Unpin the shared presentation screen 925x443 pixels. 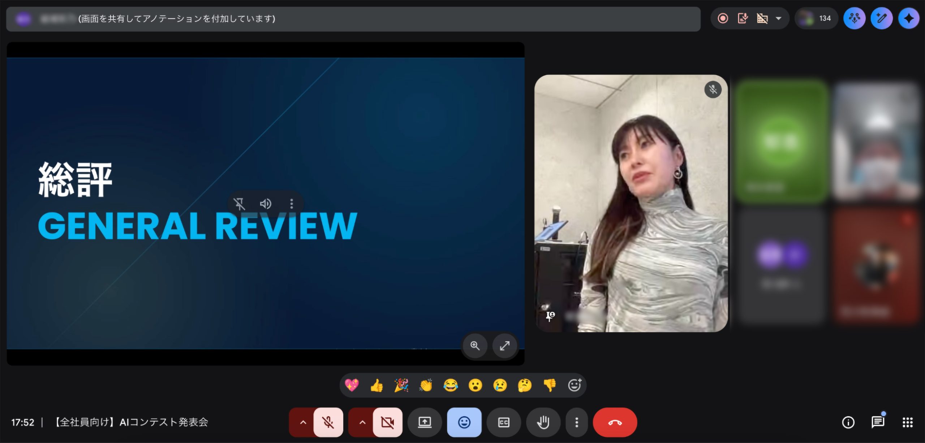(x=239, y=204)
